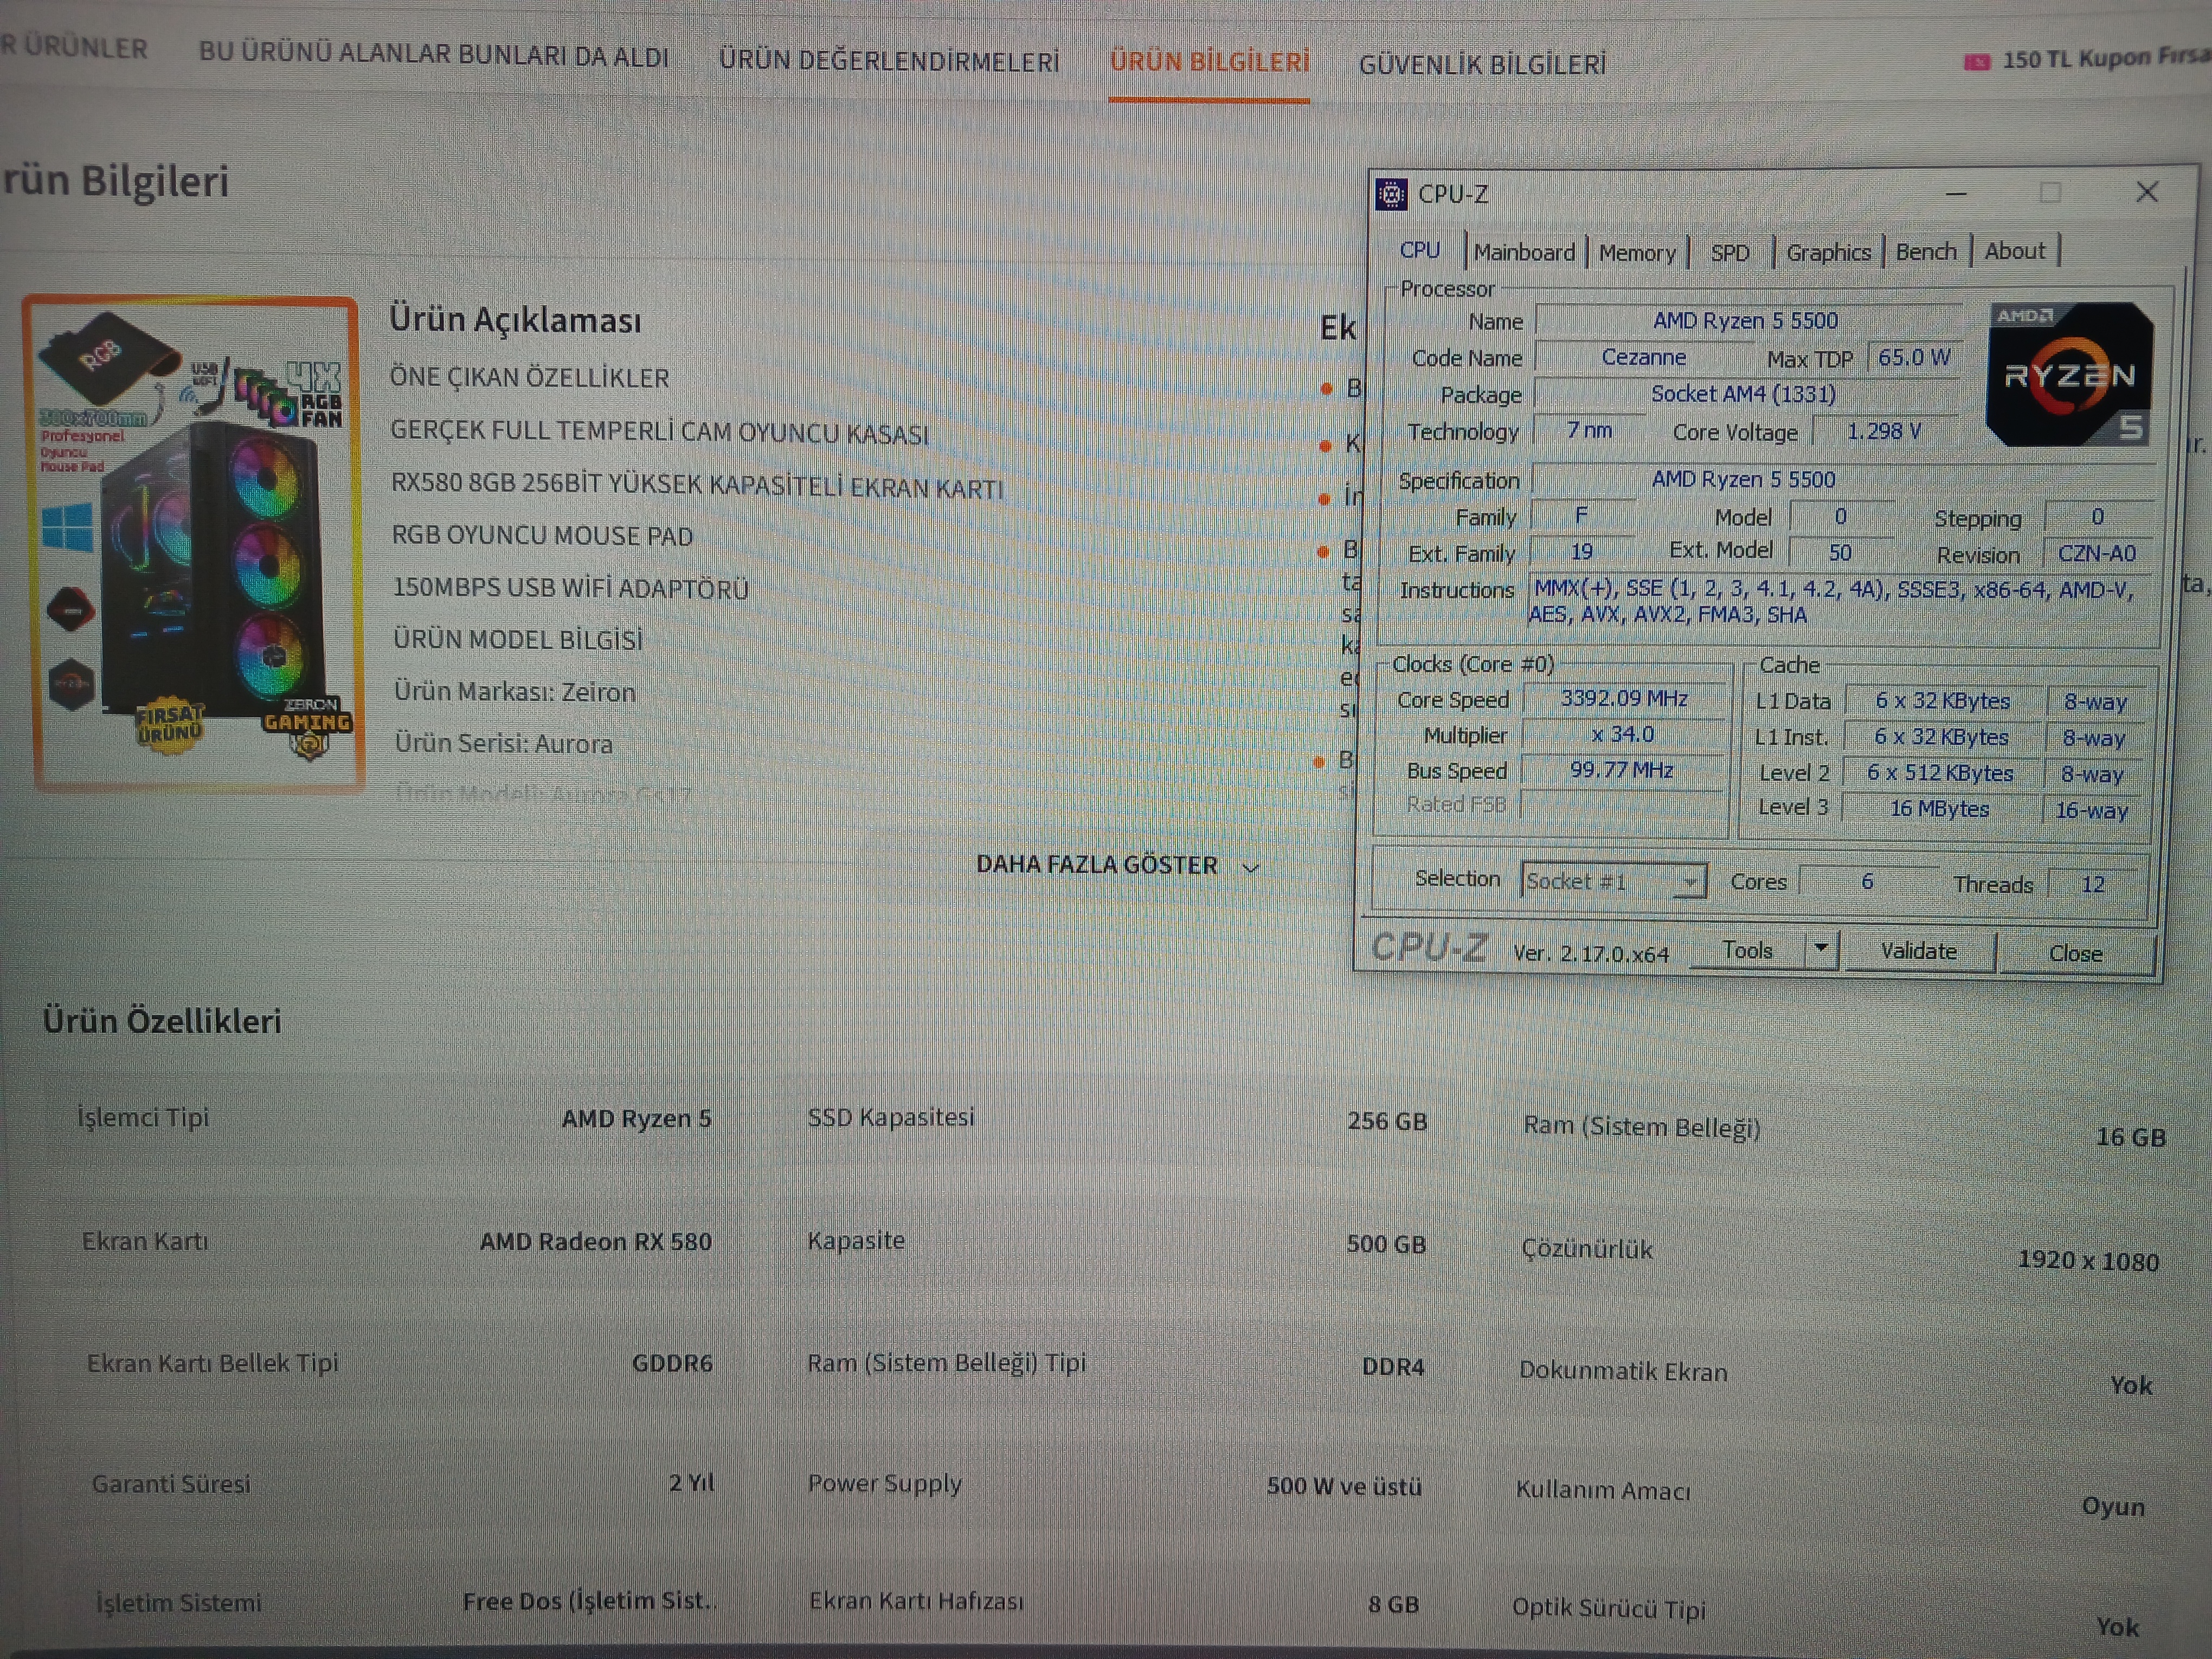
Task: Open the About tab in CPU-Z
Action: (2015, 251)
